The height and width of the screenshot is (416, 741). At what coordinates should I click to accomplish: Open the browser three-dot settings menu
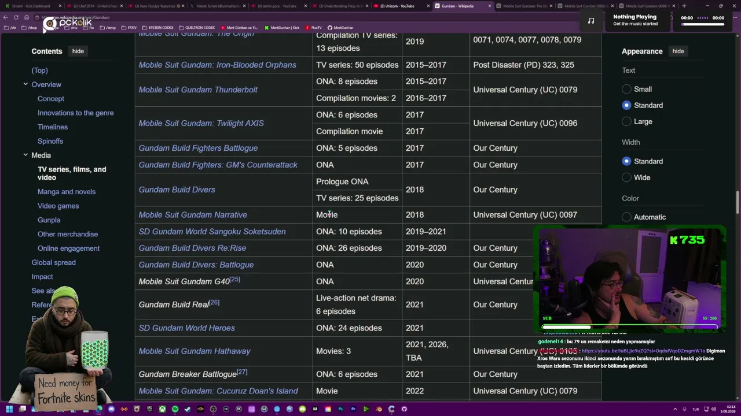click(736, 17)
